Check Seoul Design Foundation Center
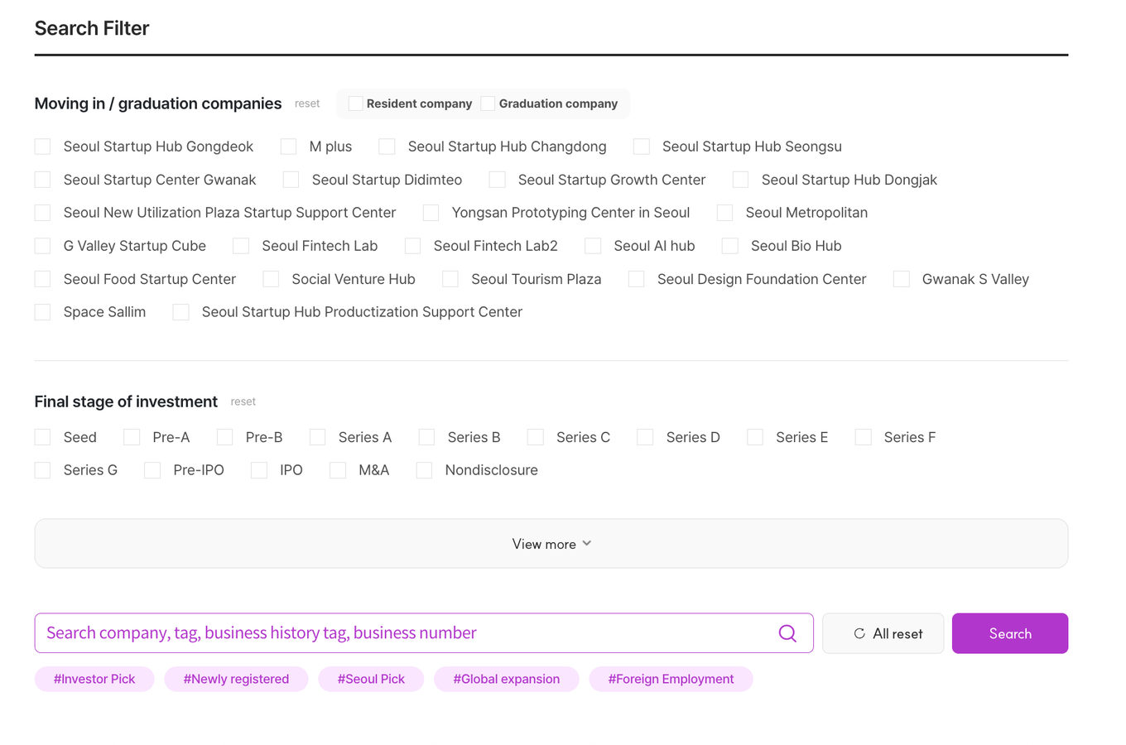The image size is (1126, 745). (x=637, y=279)
